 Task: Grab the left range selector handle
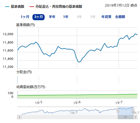click(118, 111)
